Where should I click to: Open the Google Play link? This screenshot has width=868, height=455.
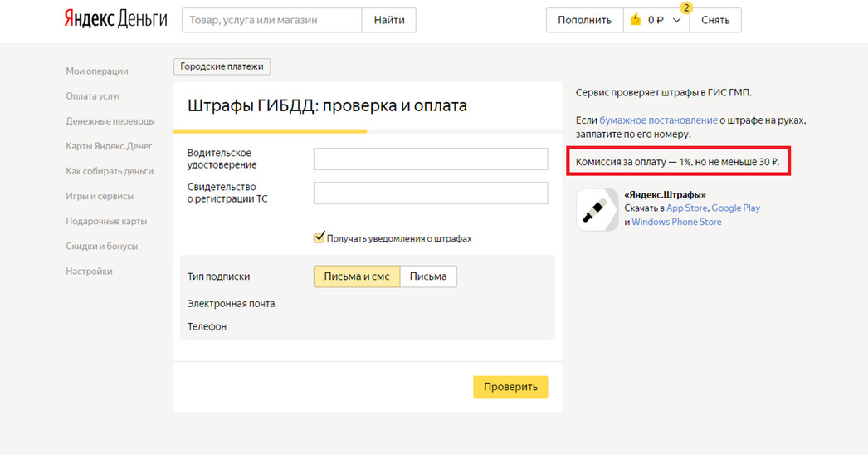click(x=735, y=208)
